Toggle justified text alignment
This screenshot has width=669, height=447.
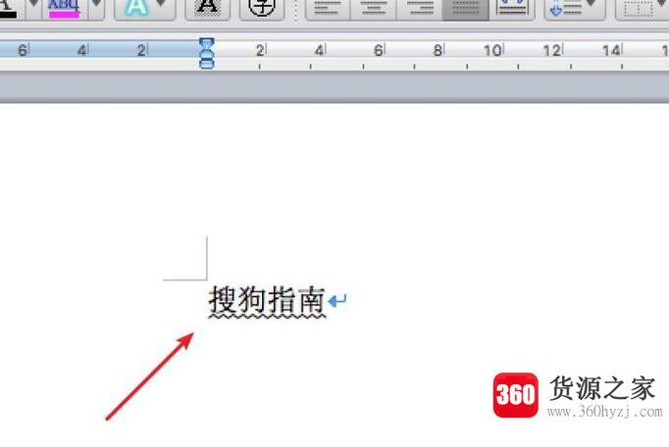[x=466, y=8]
